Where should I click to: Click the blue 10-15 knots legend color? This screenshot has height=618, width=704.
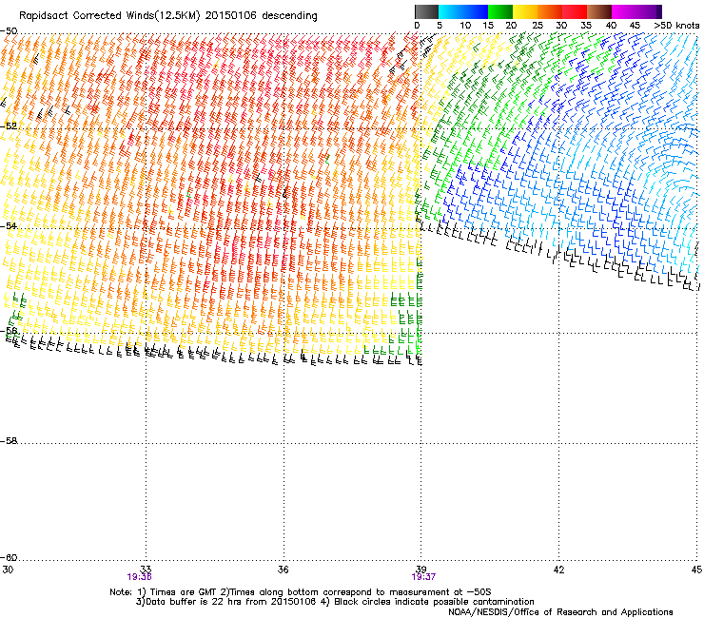coord(476,11)
